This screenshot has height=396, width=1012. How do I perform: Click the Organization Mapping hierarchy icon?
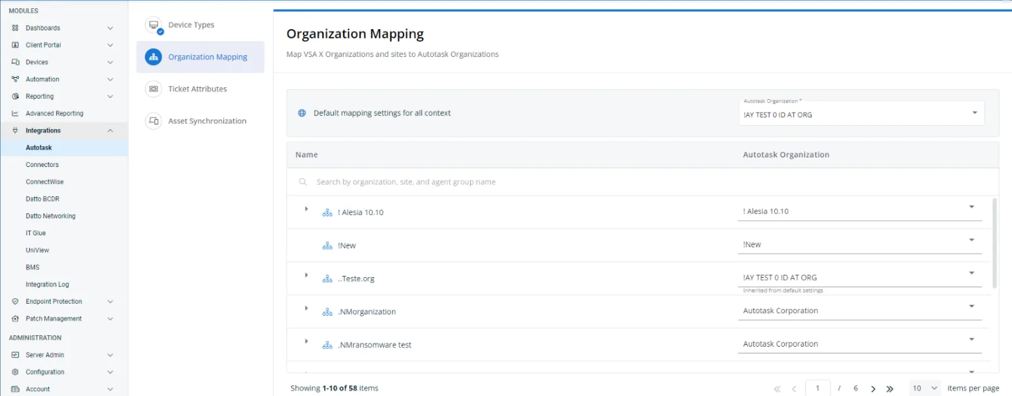(x=154, y=57)
